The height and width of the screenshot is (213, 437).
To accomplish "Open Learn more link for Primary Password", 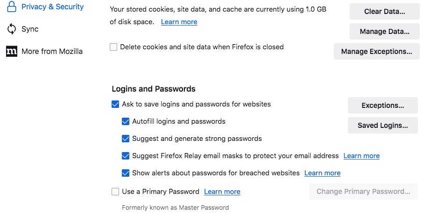I will (x=222, y=192).
